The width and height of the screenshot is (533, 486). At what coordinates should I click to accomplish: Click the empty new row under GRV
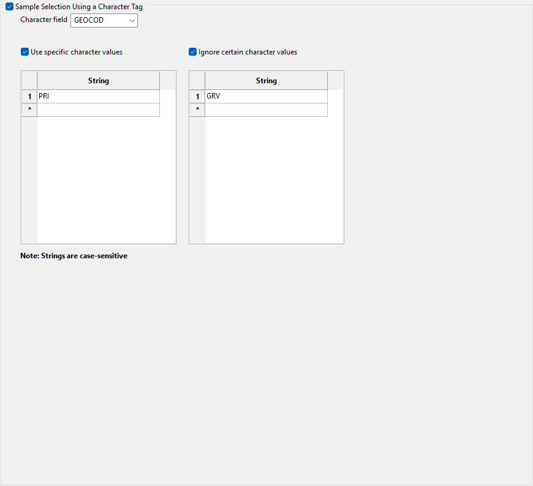coord(266,110)
